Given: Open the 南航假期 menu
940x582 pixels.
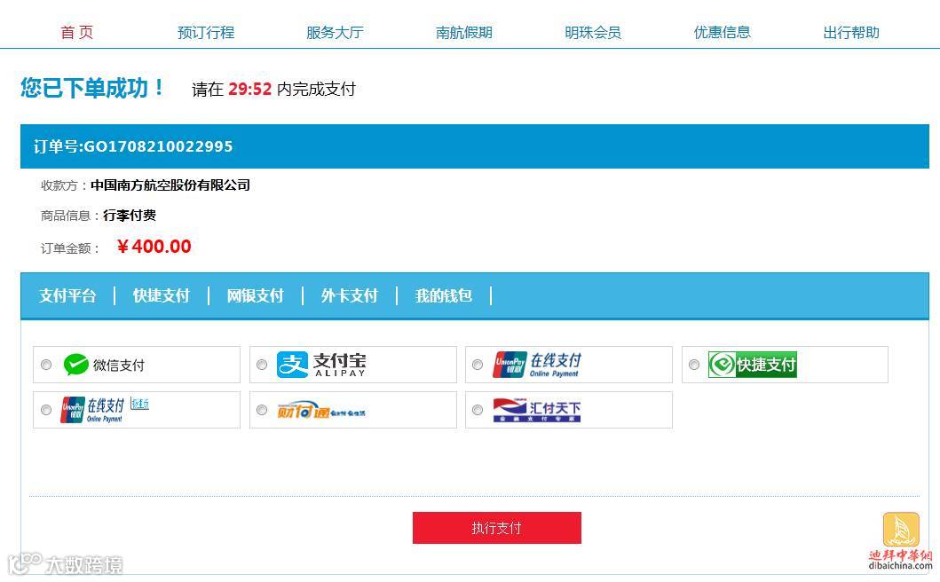Looking at the screenshot, I should click(464, 32).
